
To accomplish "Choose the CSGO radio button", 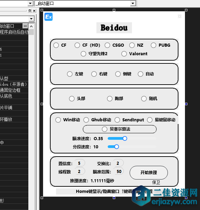I will point(107,45).
